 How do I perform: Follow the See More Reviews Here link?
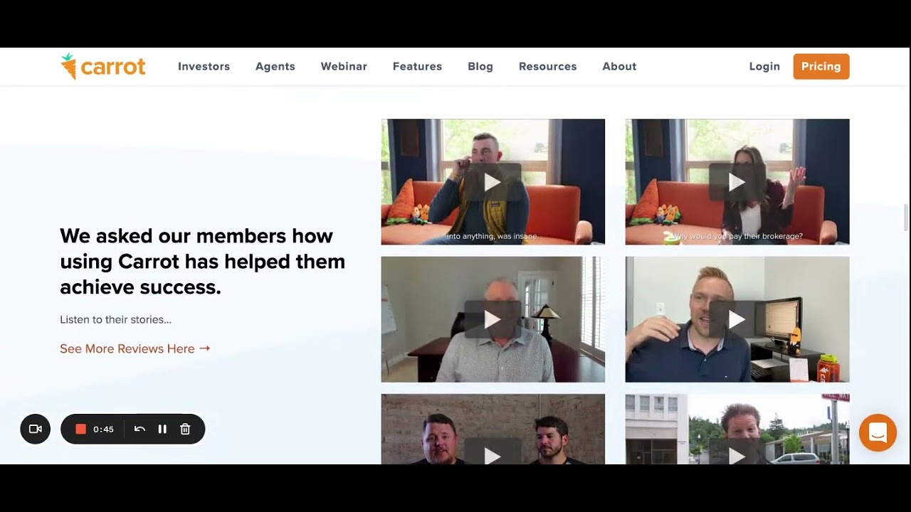(x=135, y=348)
